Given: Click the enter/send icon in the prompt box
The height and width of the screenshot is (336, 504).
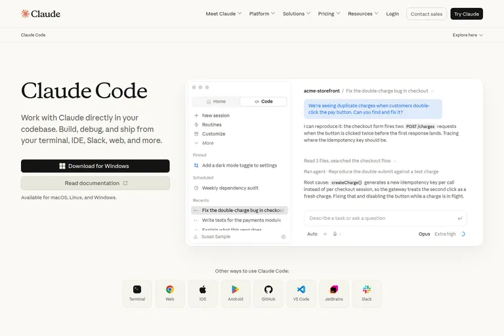Looking at the screenshot, I should click(460, 219).
